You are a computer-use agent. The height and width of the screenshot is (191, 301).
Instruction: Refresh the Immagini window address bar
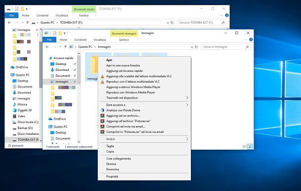click(x=196, y=47)
